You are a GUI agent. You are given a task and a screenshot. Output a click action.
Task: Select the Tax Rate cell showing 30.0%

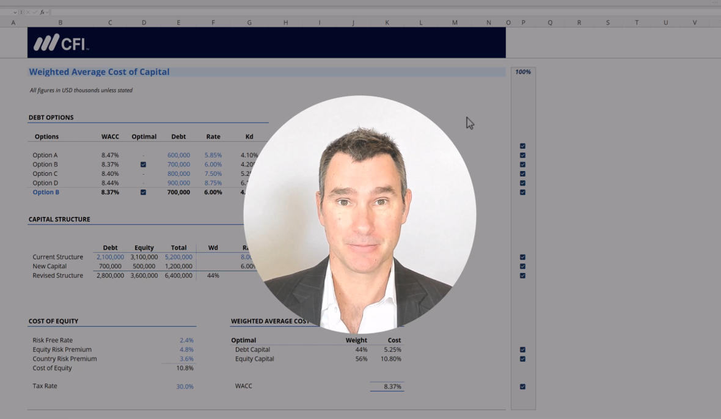(185, 387)
